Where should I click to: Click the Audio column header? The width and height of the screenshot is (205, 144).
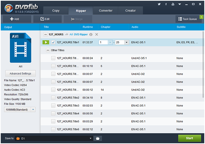pyautogui.click(x=135, y=27)
